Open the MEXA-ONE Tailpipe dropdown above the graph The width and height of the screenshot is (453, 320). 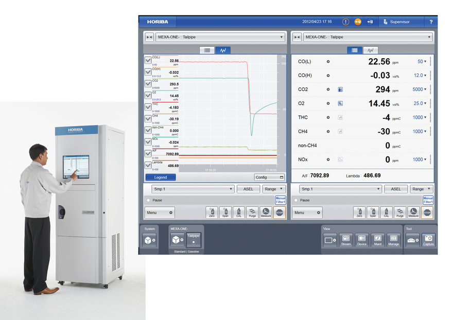pos(220,37)
